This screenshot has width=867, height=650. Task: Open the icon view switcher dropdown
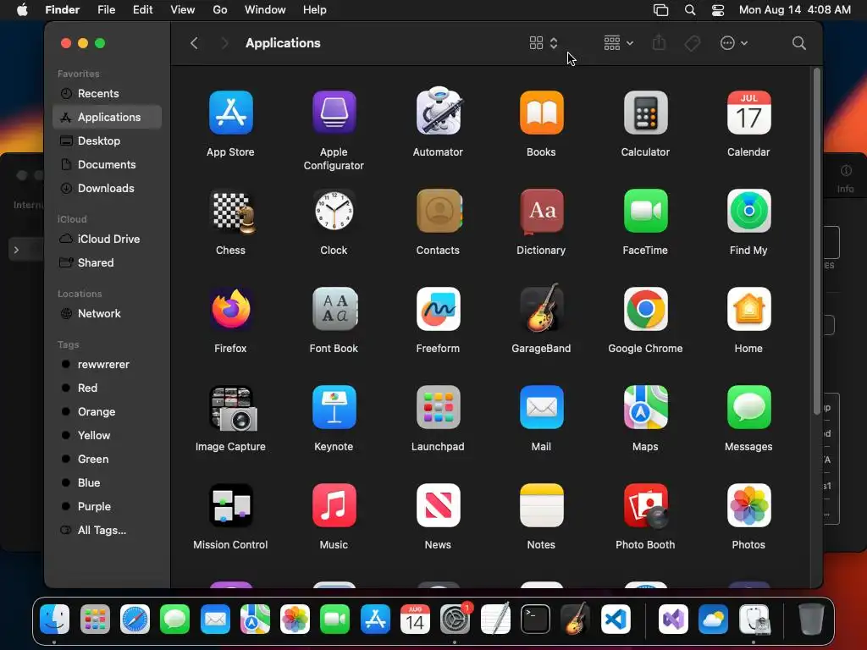pos(544,43)
